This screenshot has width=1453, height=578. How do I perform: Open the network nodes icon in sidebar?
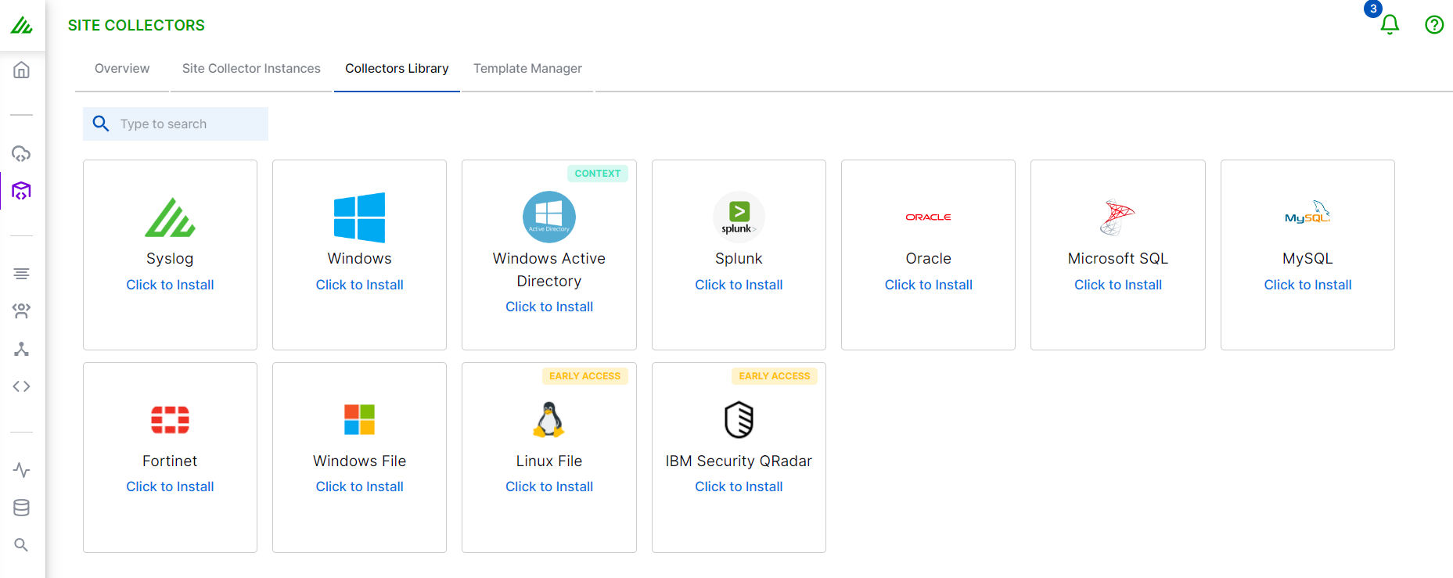click(x=22, y=349)
